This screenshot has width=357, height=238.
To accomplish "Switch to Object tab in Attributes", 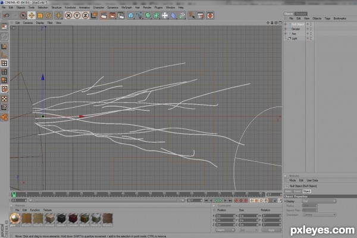I will point(306,192).
